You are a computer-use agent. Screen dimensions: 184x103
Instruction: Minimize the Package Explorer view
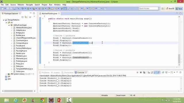pos(30,13)
